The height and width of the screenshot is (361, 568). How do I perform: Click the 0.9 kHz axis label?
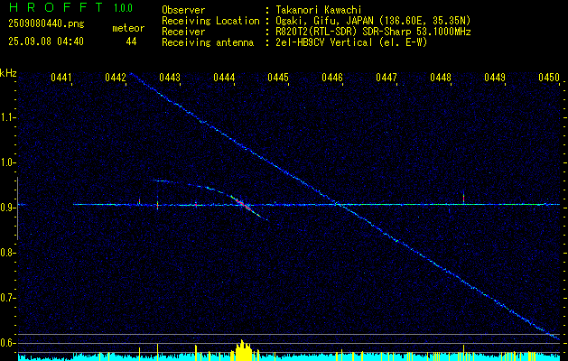coord(6,208)
